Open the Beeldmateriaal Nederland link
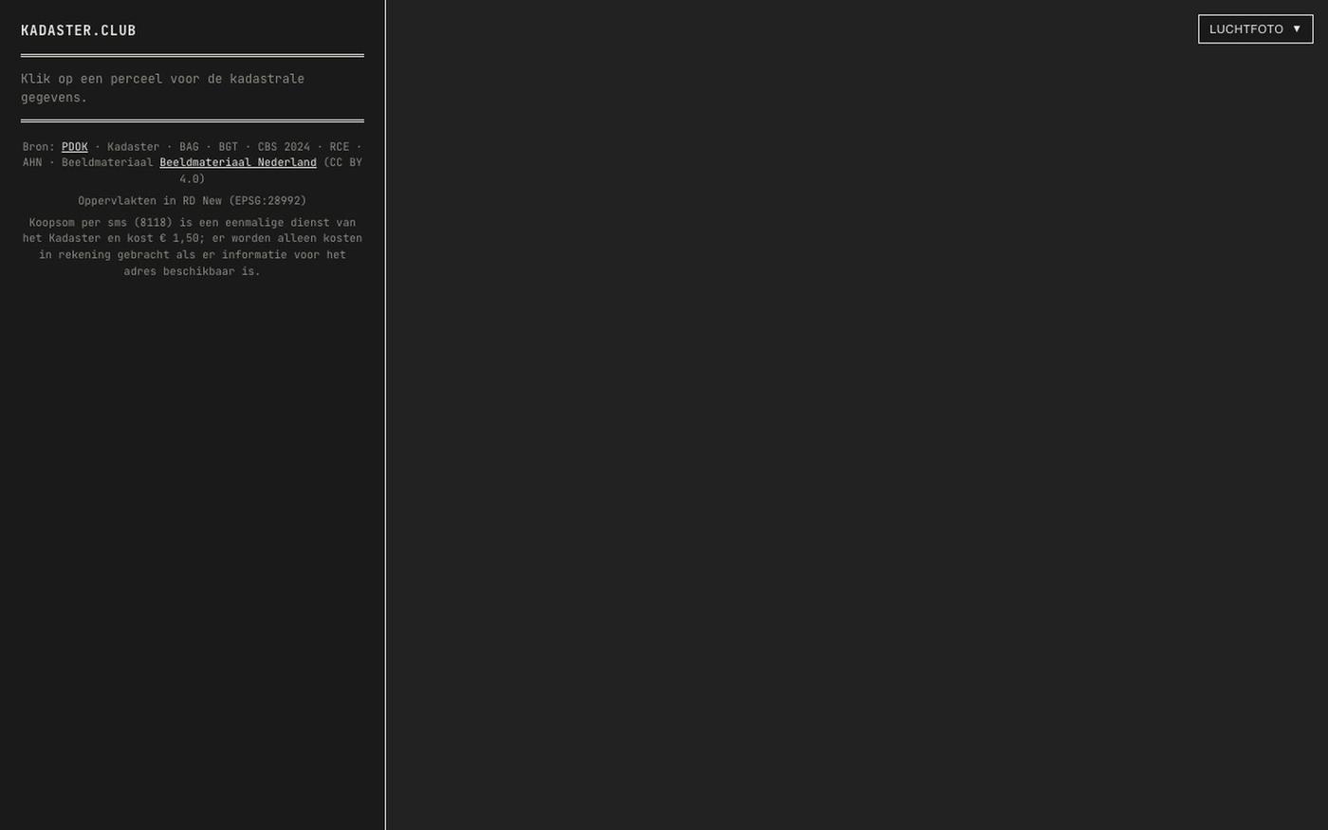This screenshot has height=830, width=1328. (x=238, y=162)
